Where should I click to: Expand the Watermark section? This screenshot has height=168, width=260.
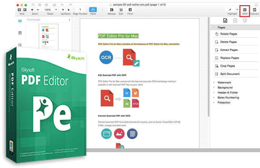point(224,82)
